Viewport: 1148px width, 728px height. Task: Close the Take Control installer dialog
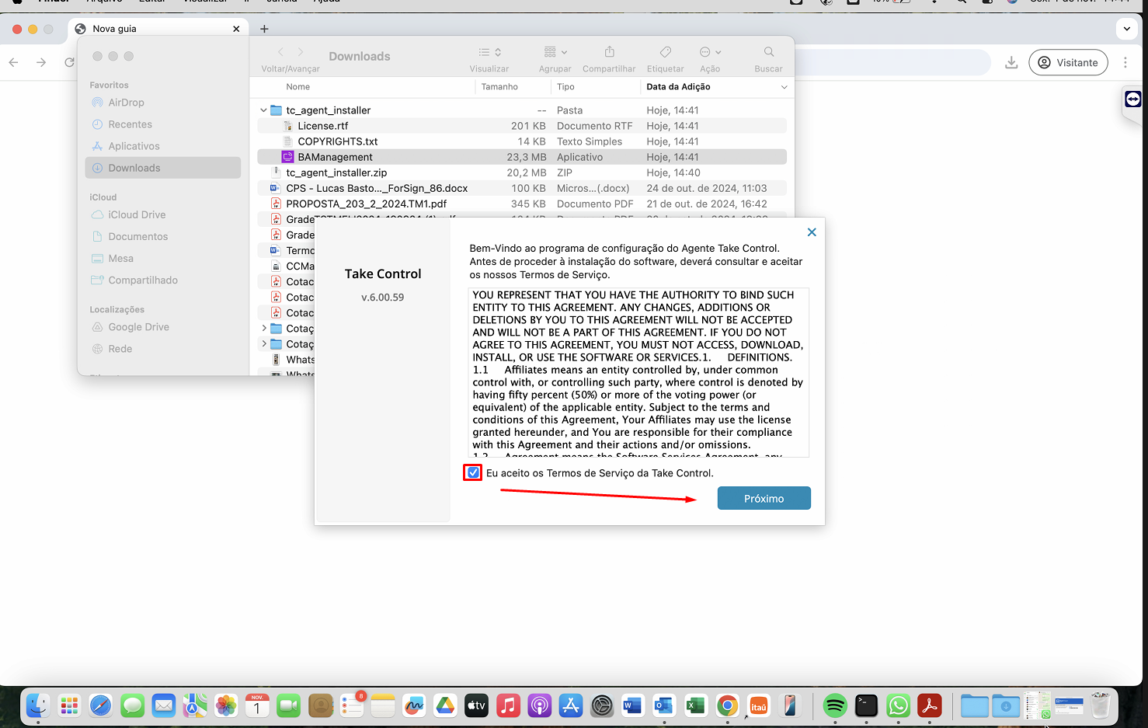click(812, 232)
